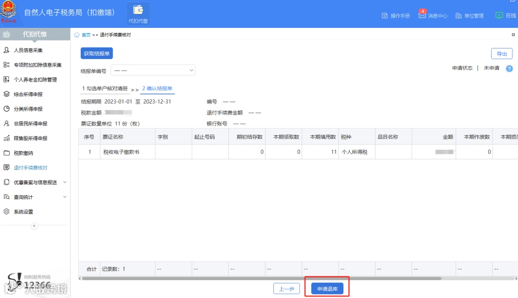Screen dimensions: 518x298
Task: Click 序号 column header
Action: click(x=89, y=137)
